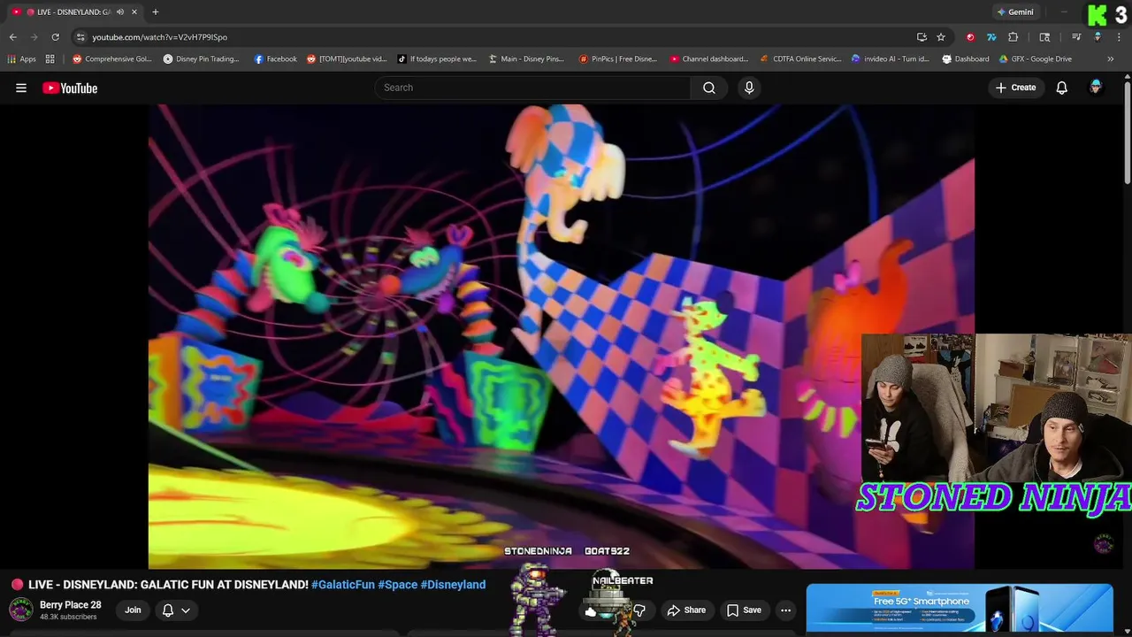Click the #GalaticFun hashtag
1132x637 pixels.
pyautogui.click(x=343, y=585)
